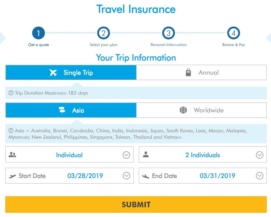This screenshot has width=271, height=217.
Task: Click the signpost icon beside Asia
Action: pyautogui.click(x=62, y=110)
